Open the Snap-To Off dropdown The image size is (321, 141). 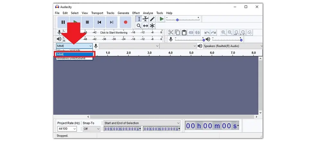click(x=91, y=129)
